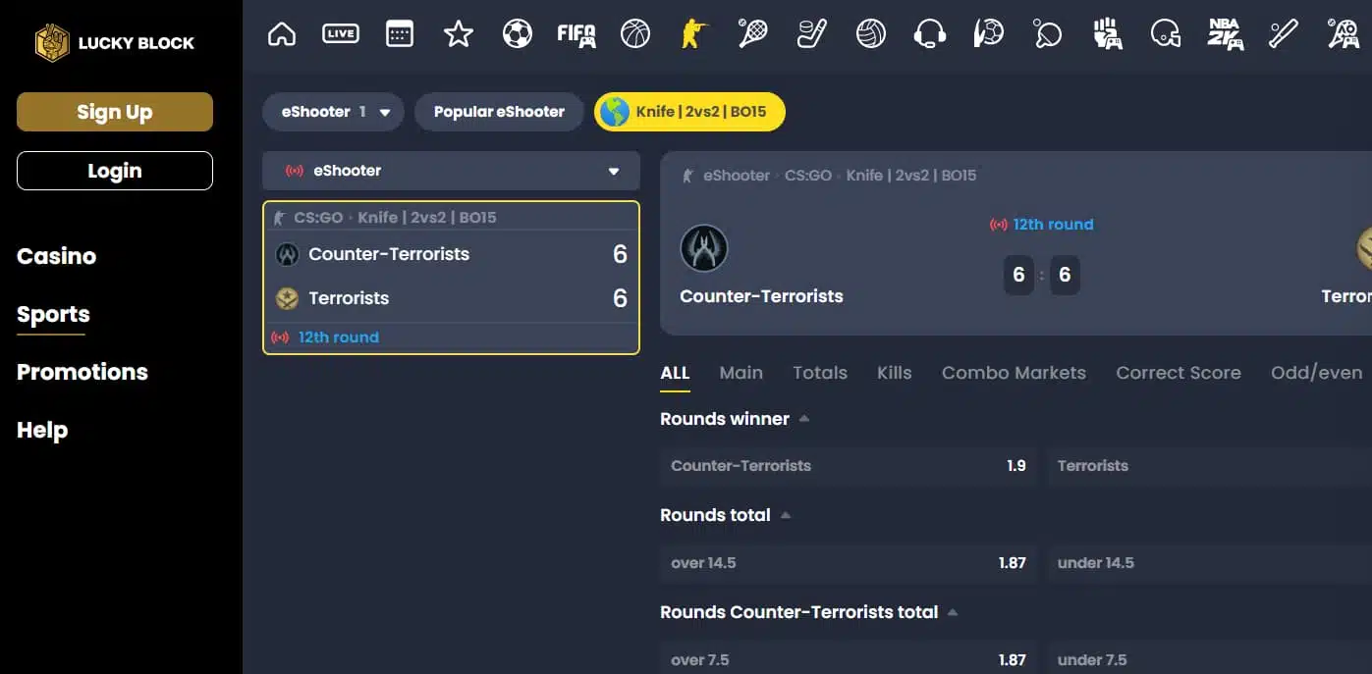Viewport: 1372px width, 674px height.
Task: Open the CS:GO Knife match card title
Action: (x=395, y=218)
